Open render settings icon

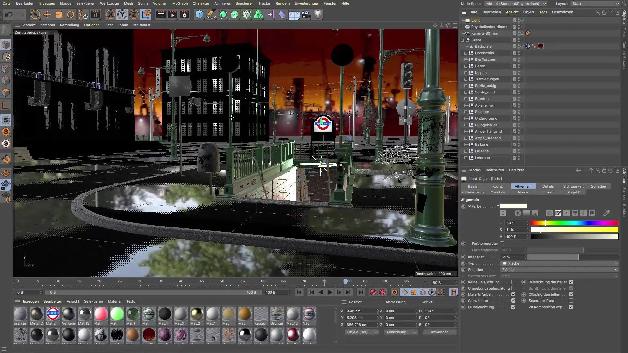point(185,14)
